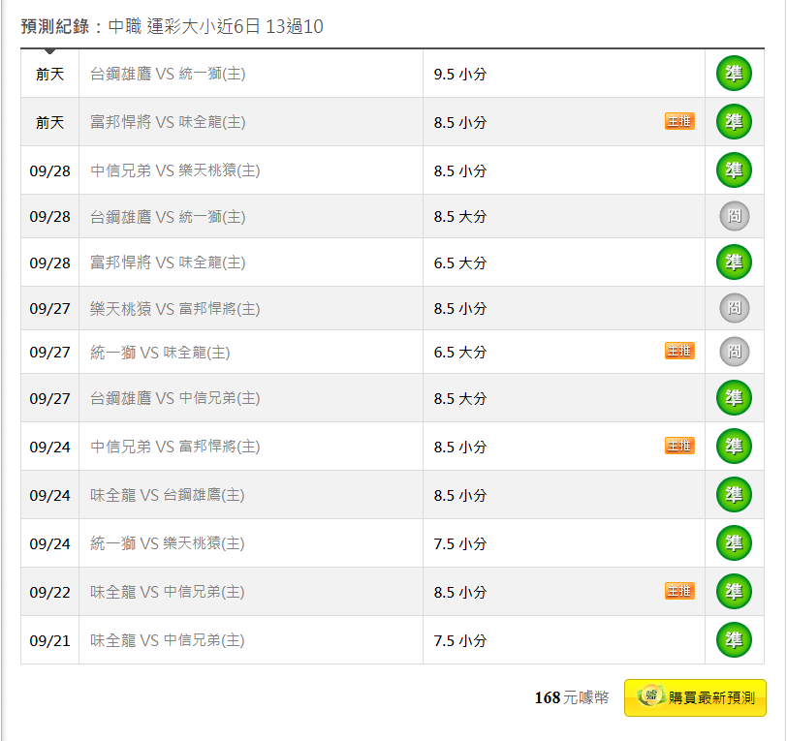Click 8.5 小分 for 中信兄弟 VS 樂天桃猿

click(460, 171)
